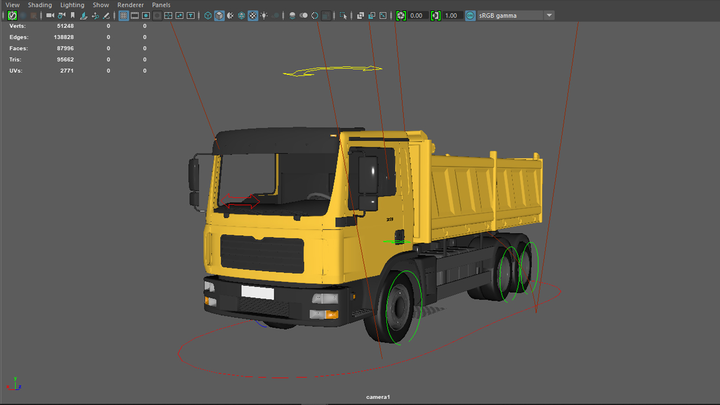Click the exposure value field 0.00

[x=418, y=15]
